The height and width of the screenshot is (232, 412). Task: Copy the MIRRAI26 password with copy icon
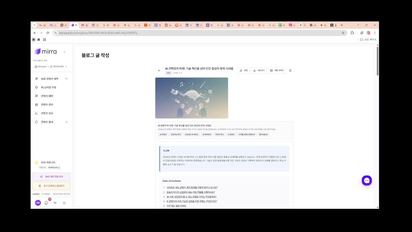[x=59, y=168]
